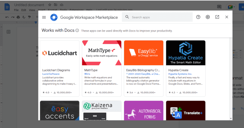The width and height of the screenshot is (244, 128).
Task: Click the Lucid Software developer link
Action: click(51, 74)
